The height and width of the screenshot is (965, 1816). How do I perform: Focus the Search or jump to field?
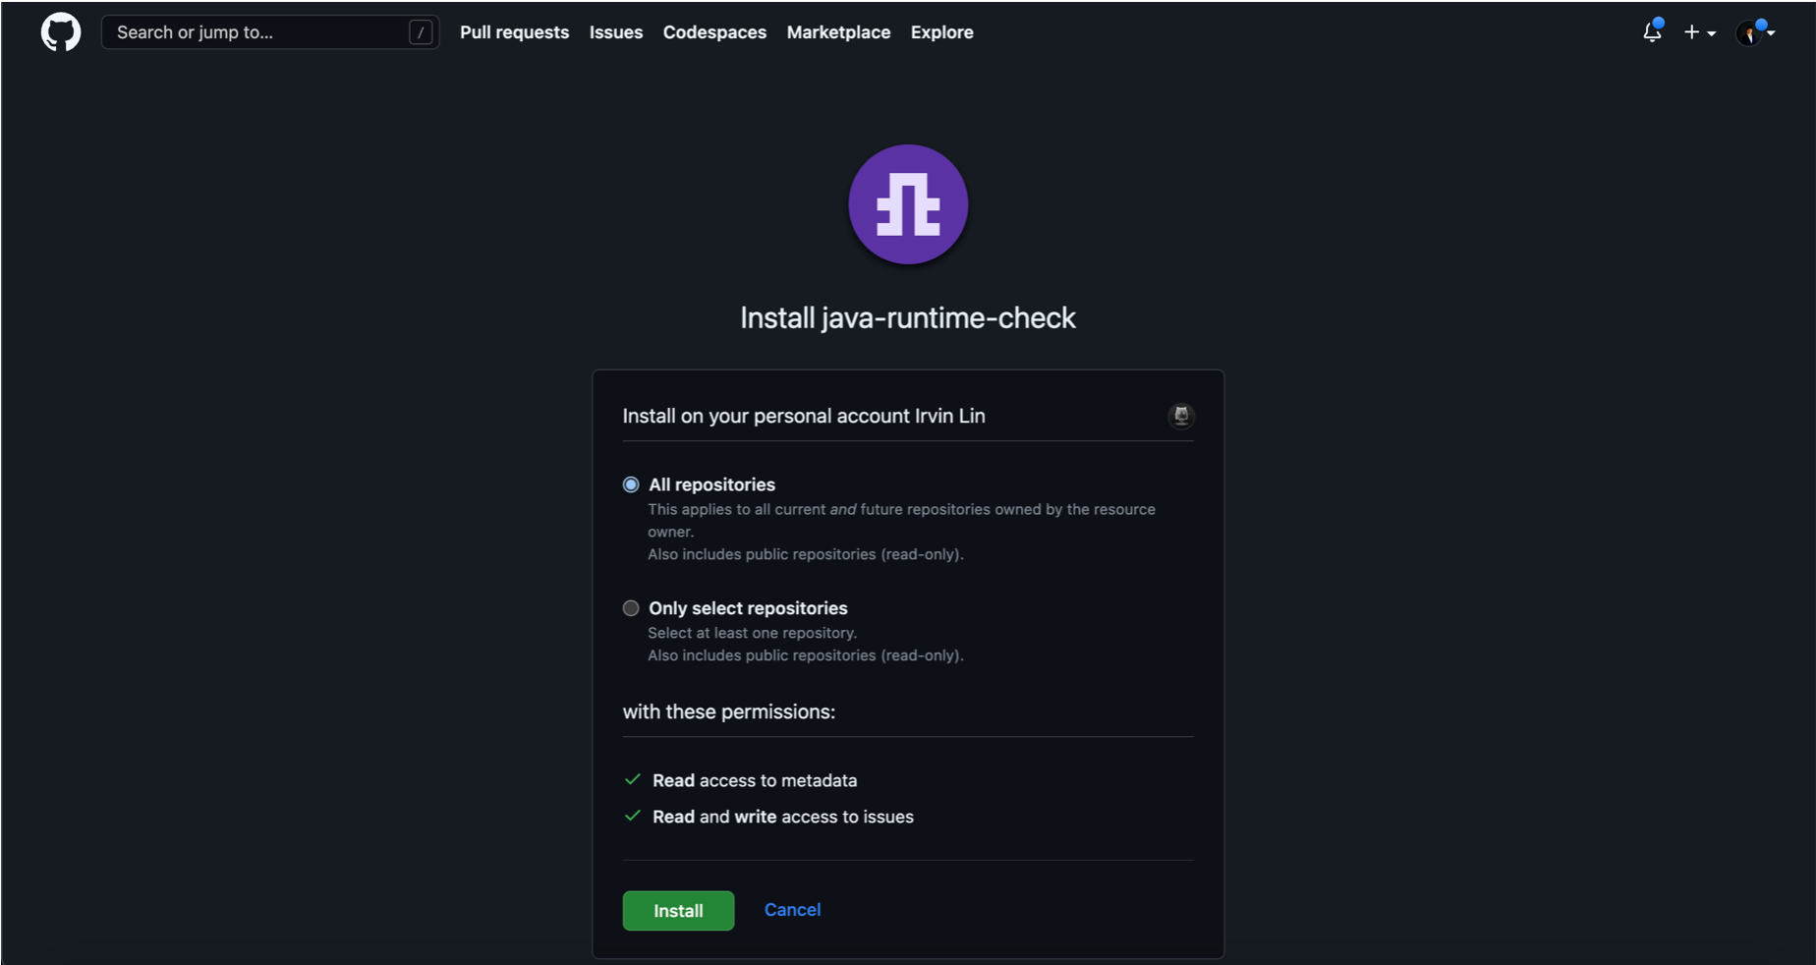[x=270, y=32]
